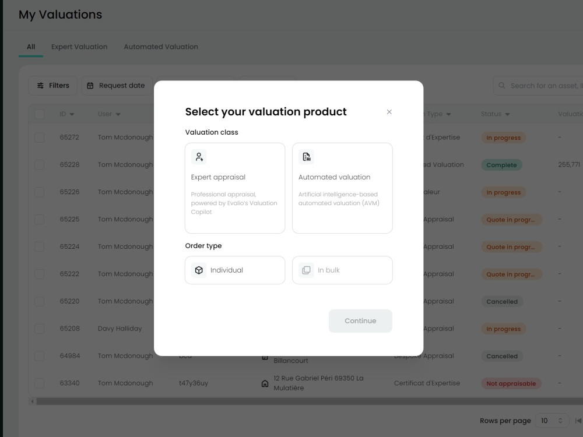
Task: Click the Filters sliders icon
Action: (40, 86)
